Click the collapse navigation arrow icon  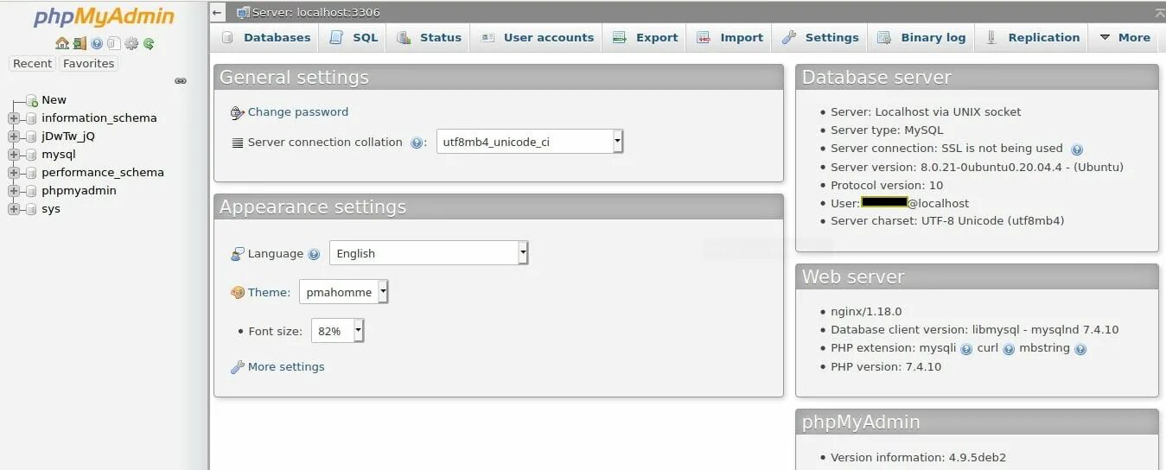(218, 12)
